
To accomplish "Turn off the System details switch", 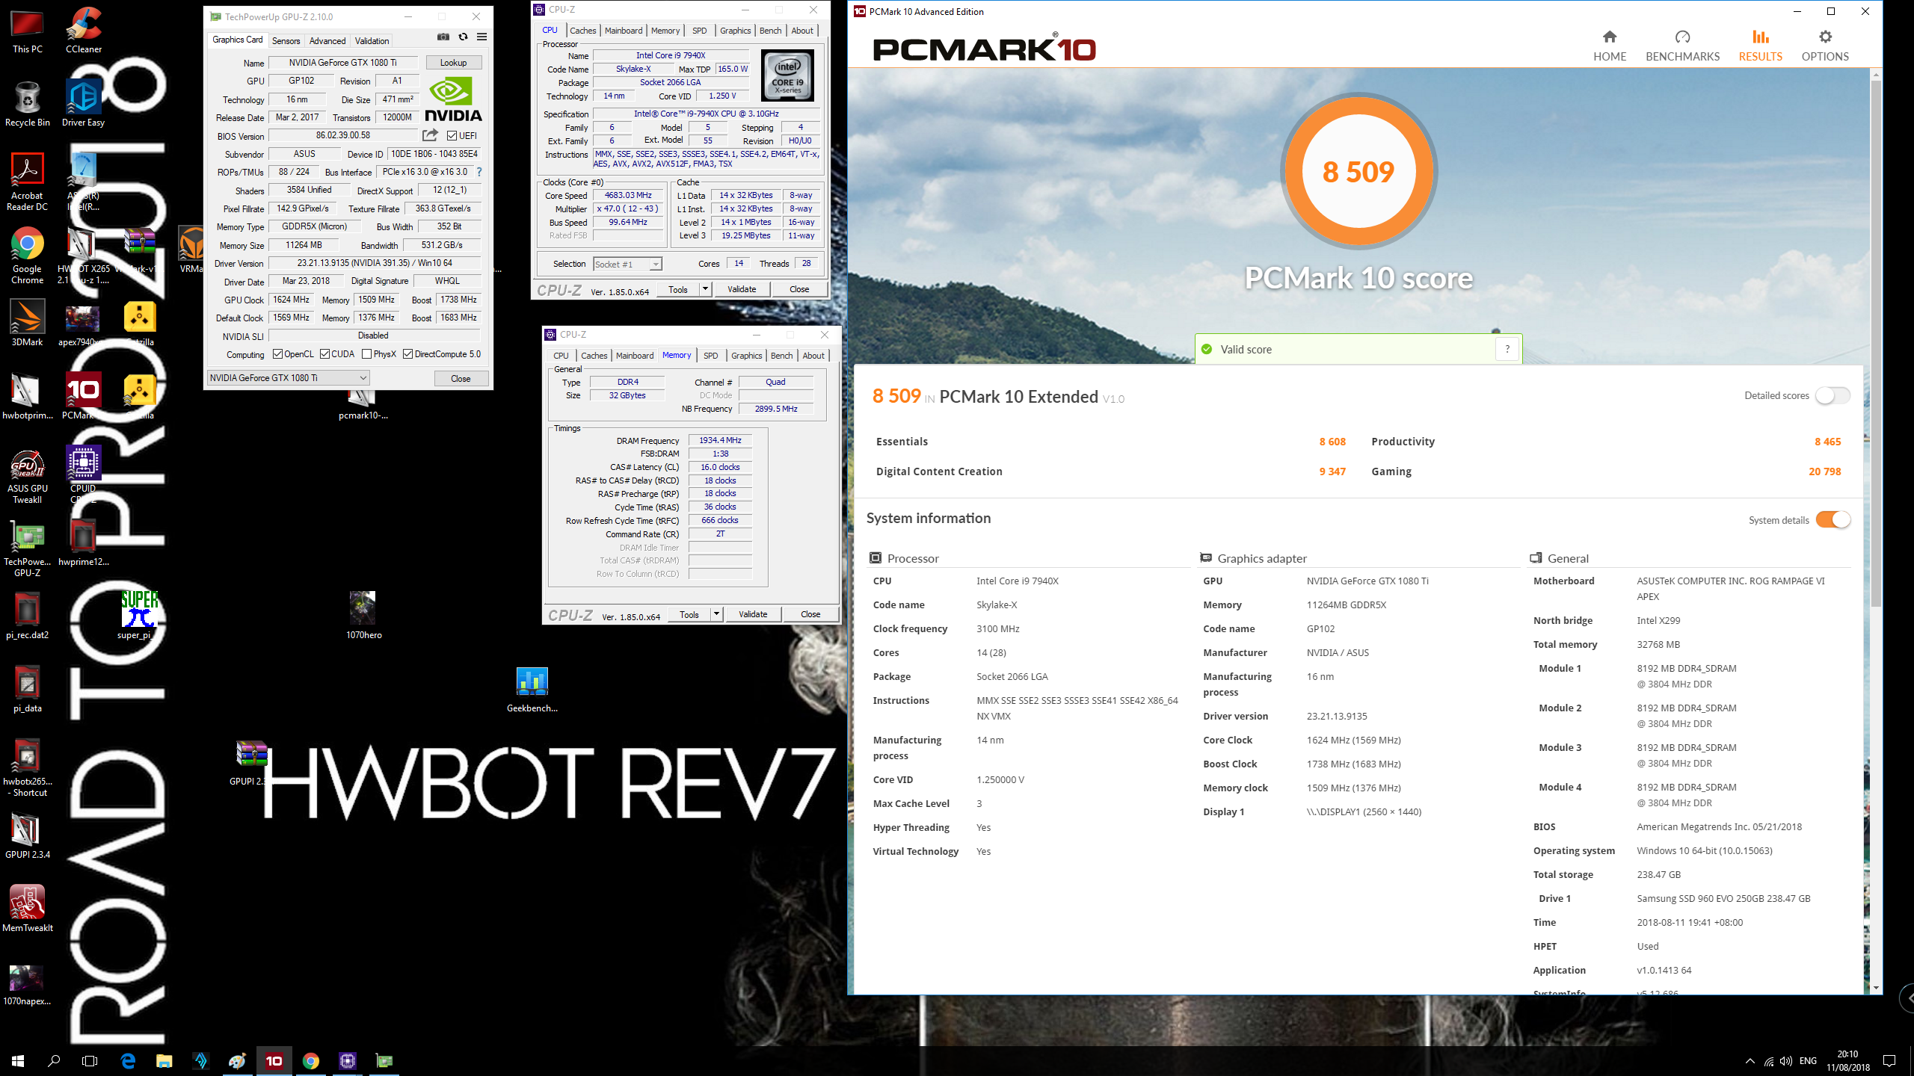I will point(1833,519).
